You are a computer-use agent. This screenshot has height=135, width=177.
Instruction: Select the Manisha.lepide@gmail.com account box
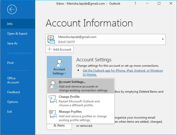pos(106,39)
